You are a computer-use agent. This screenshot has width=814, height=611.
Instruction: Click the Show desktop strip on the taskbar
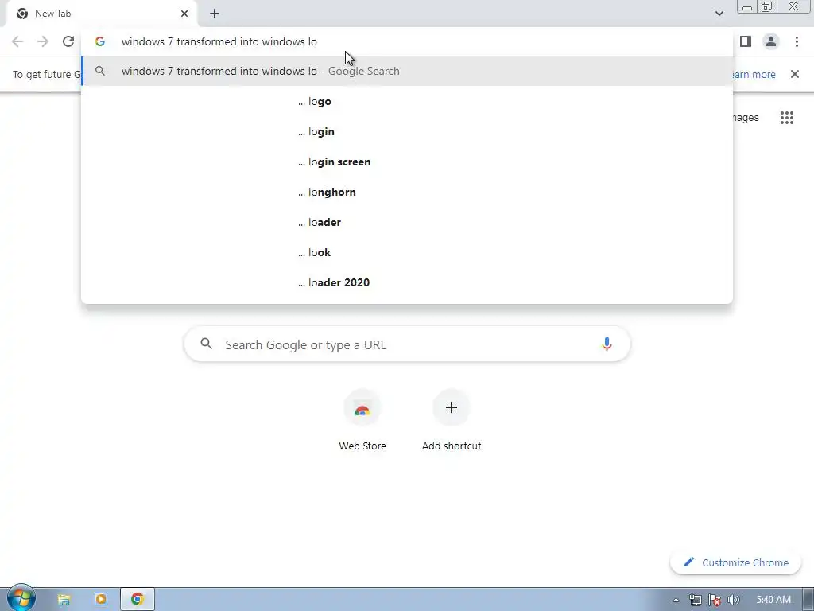[808, 600]
